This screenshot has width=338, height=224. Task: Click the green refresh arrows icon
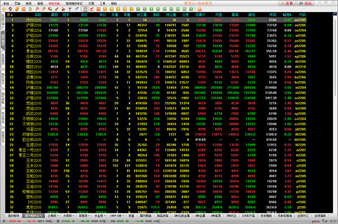pos(30,9)
